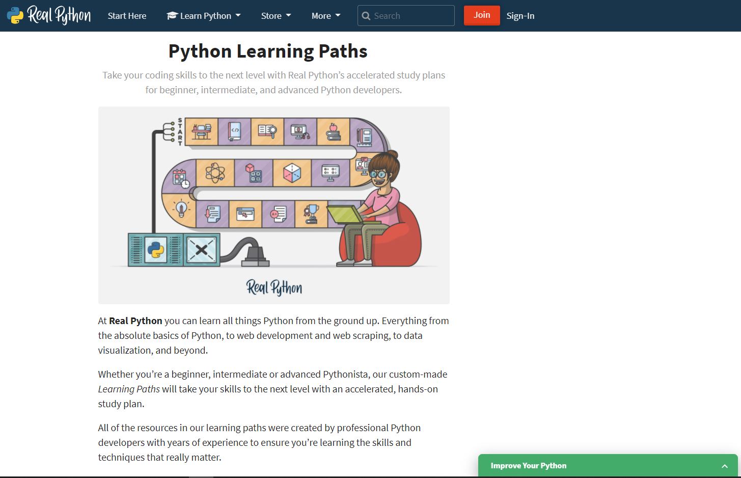Click the italic Learning Paths text

click(x=129, y=389)
